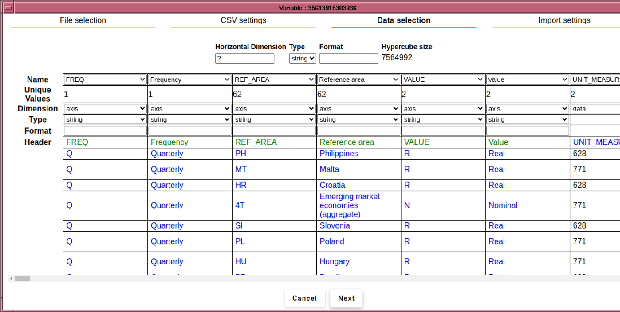Open Type dropdown for Frequency column
The image size is (620, 312).
point(190,119)
